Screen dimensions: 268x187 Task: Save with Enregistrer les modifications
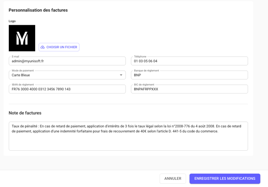pyautogui.click(x=224, y=179)
